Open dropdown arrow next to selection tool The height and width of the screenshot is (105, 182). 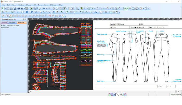(5, 9)
